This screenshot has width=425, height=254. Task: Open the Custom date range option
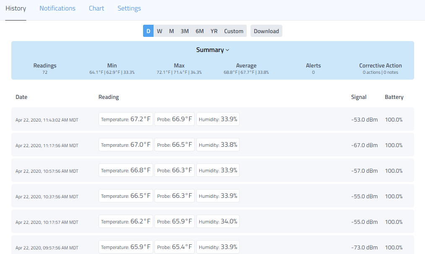[234, 31]
